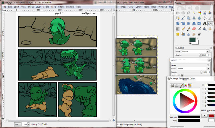This screenshot has width=215, height=128.
Task: Select the Free Select lasso tool
Action: [188, 13]
